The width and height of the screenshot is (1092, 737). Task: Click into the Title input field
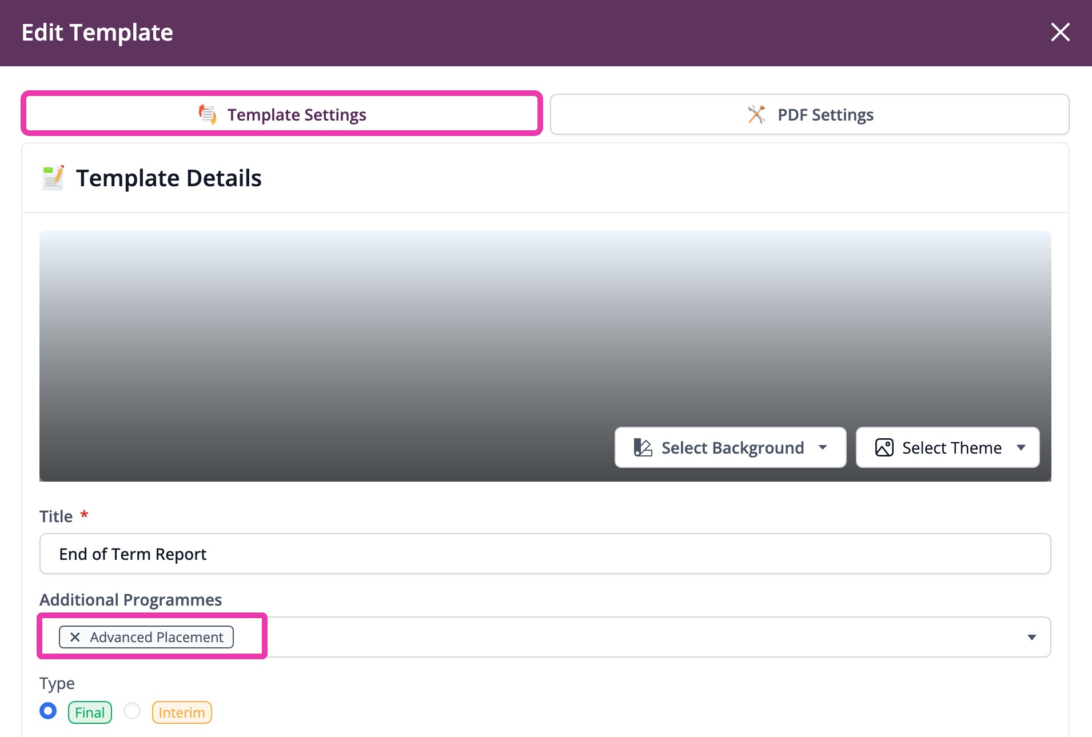pyautogui.click(x=544, y=554)
